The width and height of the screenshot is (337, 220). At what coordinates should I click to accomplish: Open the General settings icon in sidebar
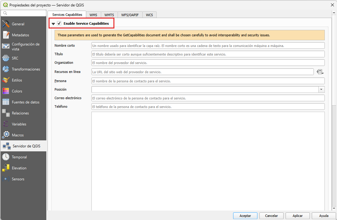coord(6,24)
